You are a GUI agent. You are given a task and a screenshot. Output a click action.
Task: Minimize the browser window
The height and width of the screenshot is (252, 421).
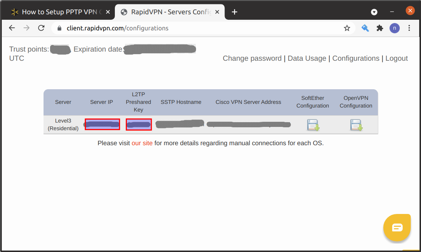pyautogui.click(x=392, y=12)
